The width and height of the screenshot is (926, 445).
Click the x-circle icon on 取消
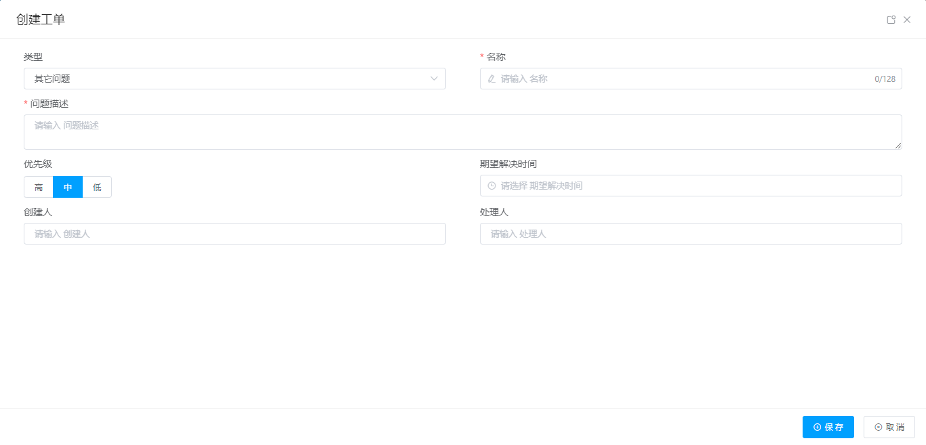pos(879,427)
